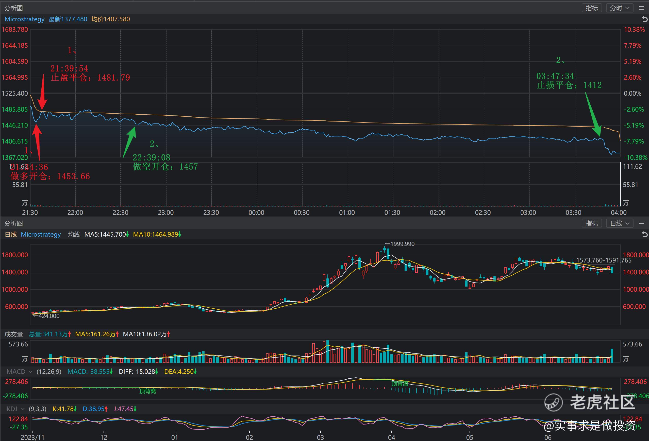Select the 01:00 time axis label

click(x=347, y=213)
